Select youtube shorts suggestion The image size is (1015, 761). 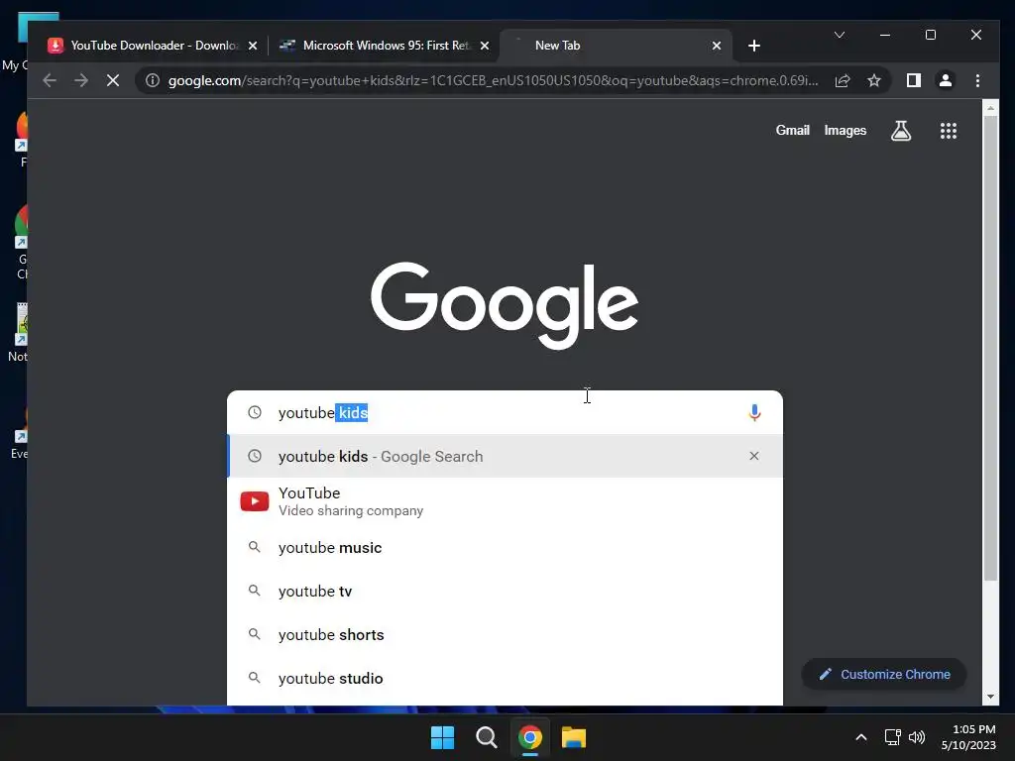(505, 635)
